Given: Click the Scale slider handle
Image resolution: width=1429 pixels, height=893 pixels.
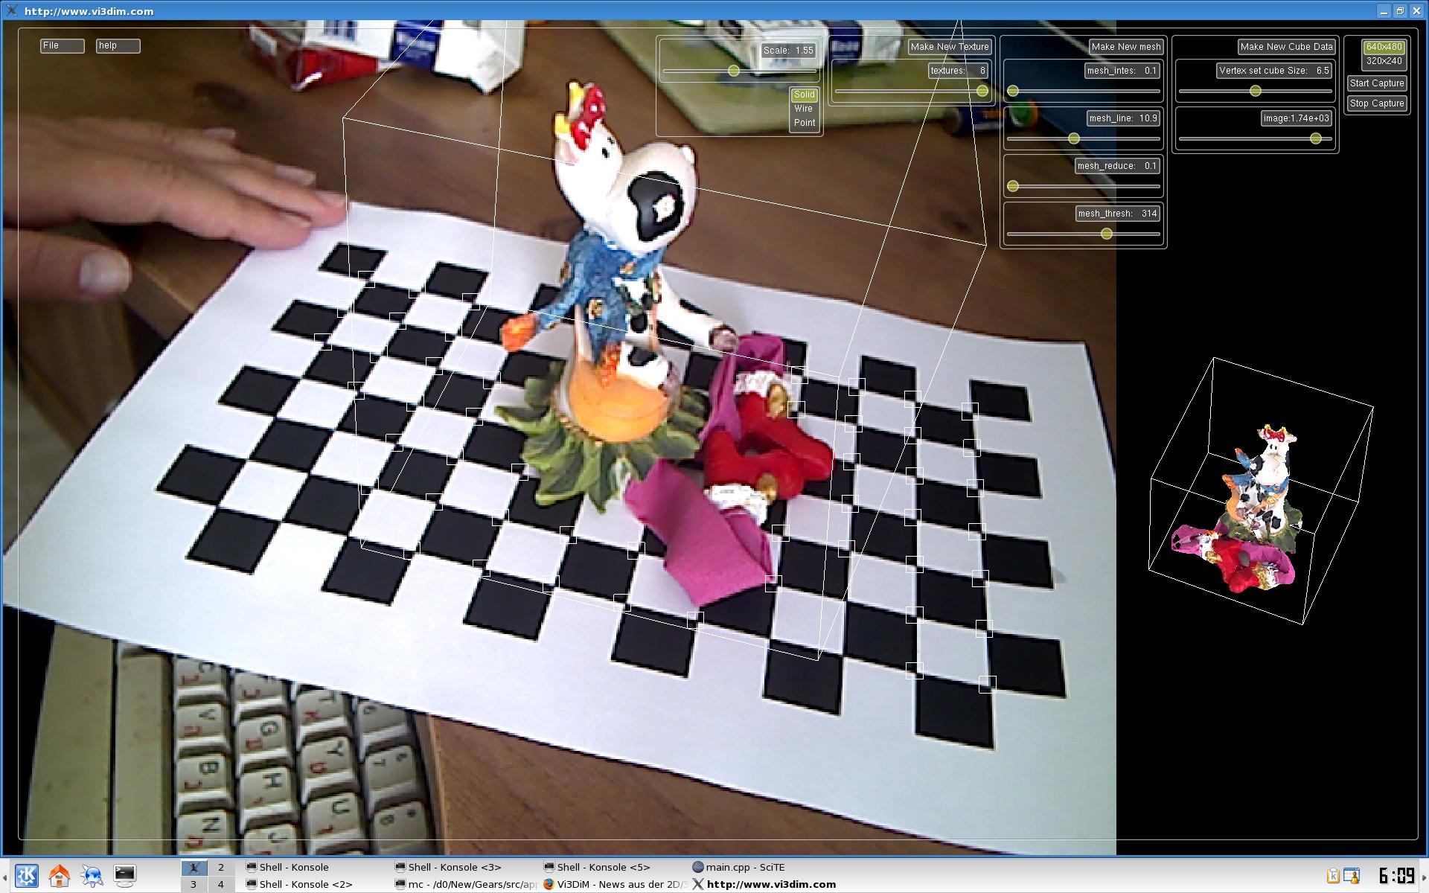Looking at the screenshot, I should click(x=734, y=71).
